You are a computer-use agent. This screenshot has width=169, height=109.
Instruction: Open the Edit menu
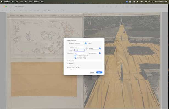click(17, 2)
